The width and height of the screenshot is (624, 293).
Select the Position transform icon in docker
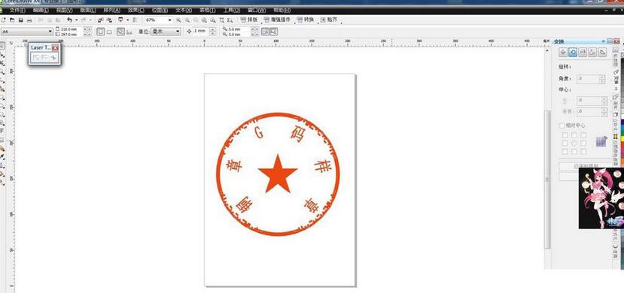tap(563, 52)
